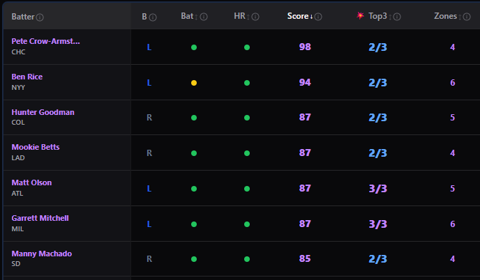Click Garrett Mitchell's green Bat dot
This screenshot has height=280, width=480.
pos(194,224)
